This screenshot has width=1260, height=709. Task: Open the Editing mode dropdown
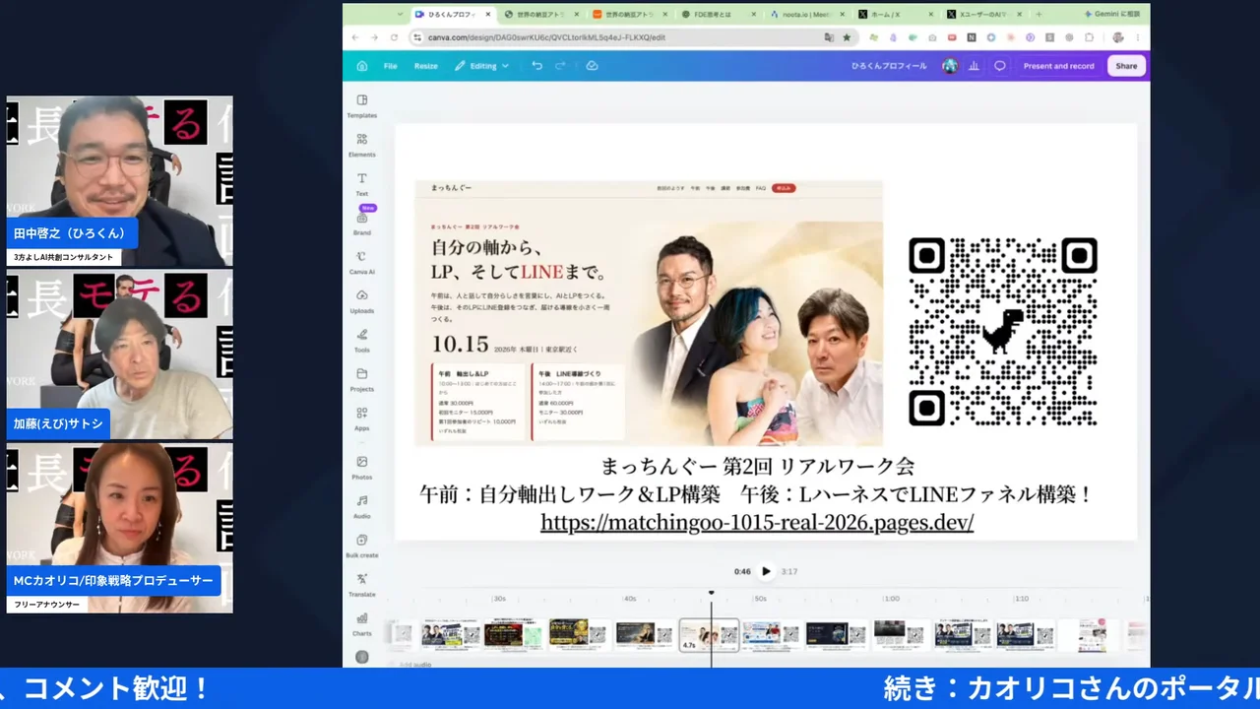482,66
